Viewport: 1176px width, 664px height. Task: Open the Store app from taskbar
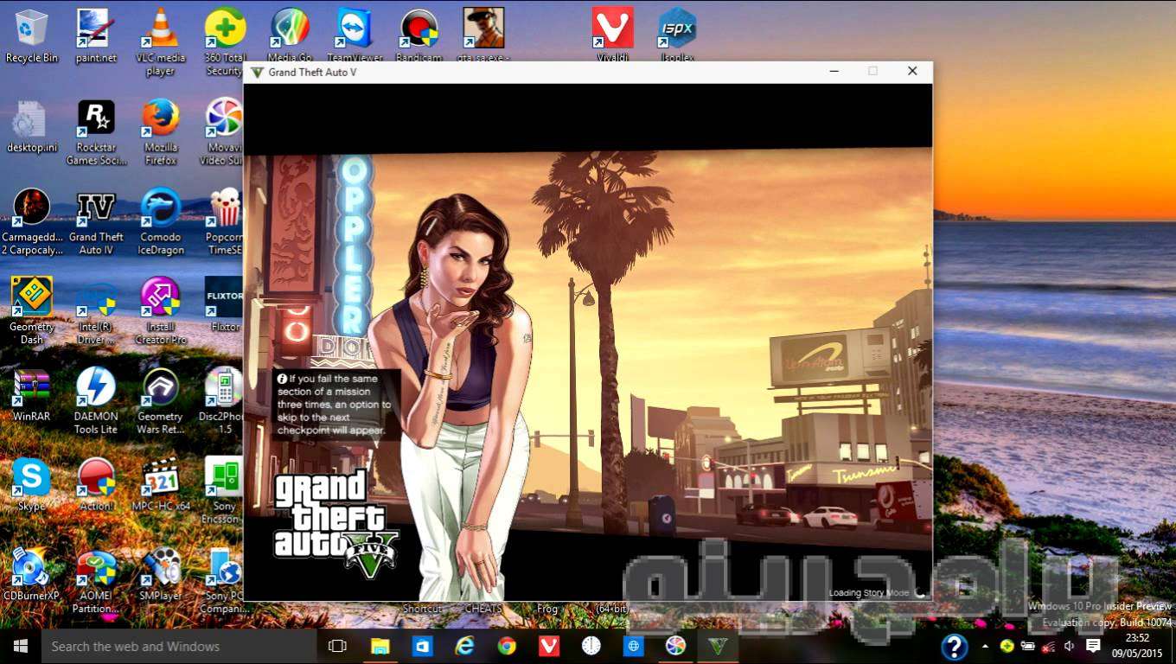(x=422, y=646)
